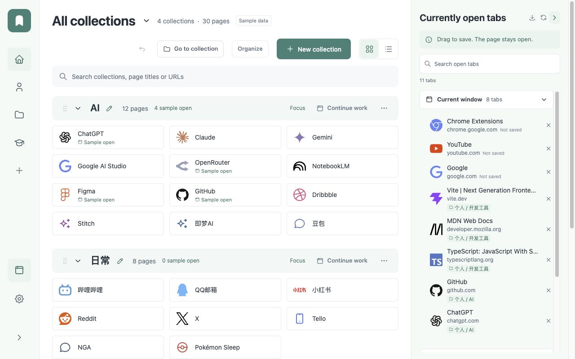575x359 pixels.
Task: Close the YouTube tab
Action: [x=548, y=149]
